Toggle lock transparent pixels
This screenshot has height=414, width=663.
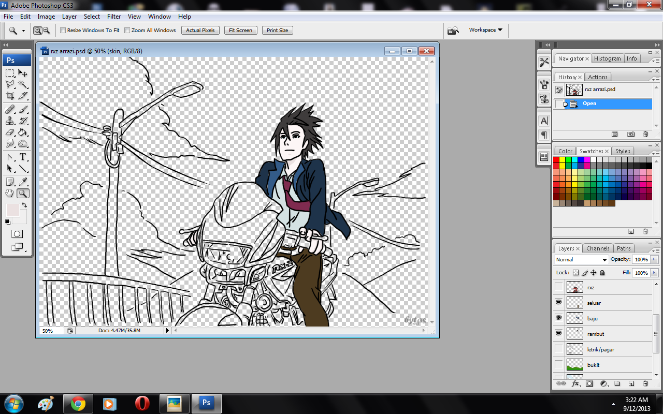(x=575, y=273)
